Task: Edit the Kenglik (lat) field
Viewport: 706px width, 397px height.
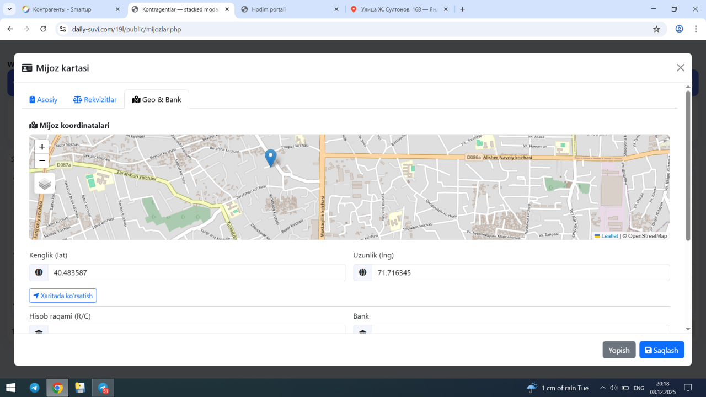Action: coord(196,272)
